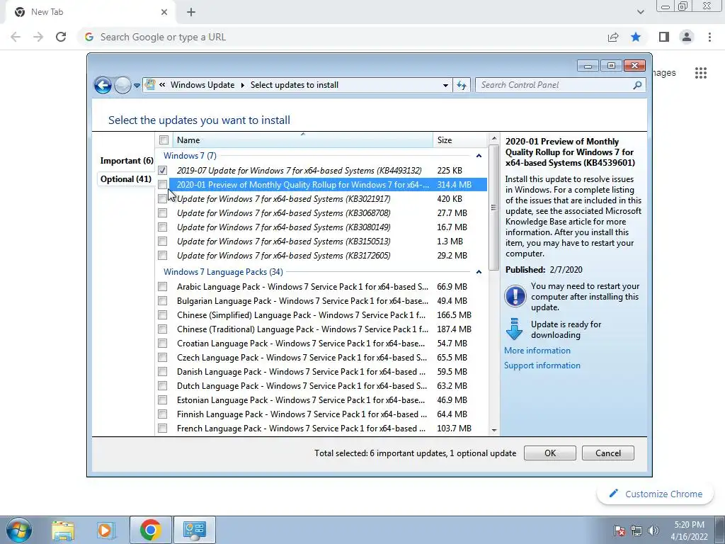
Task: Uncheck the KB4493132 update checkbox
Action: point(162,171)
